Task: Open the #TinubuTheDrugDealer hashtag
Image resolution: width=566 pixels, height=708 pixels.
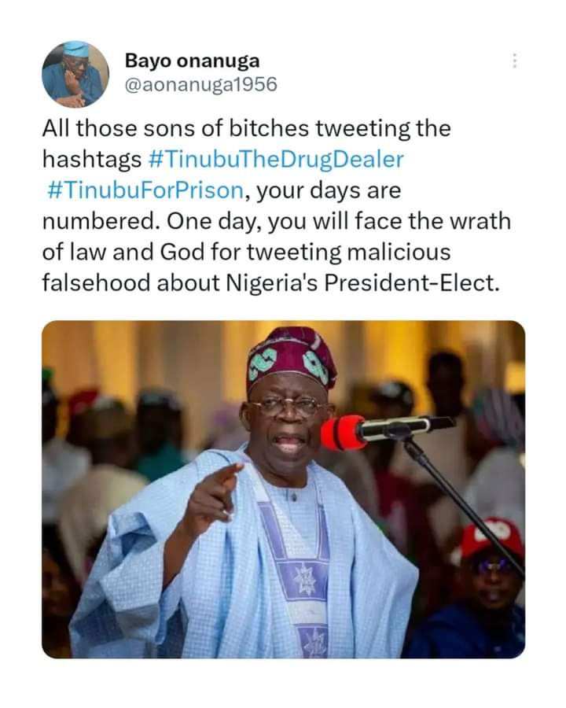Action: (x=275, y=159)
